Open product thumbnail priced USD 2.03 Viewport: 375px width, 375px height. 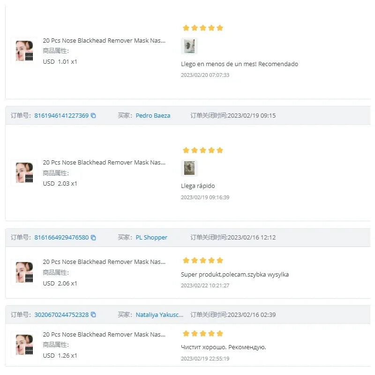[x=24, y=172]
